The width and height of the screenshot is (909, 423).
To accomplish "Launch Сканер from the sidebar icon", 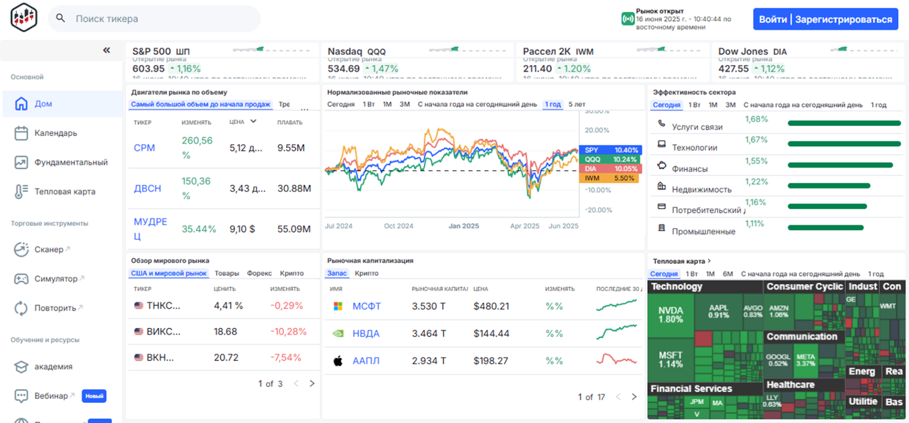I will [x=21, y=249].
